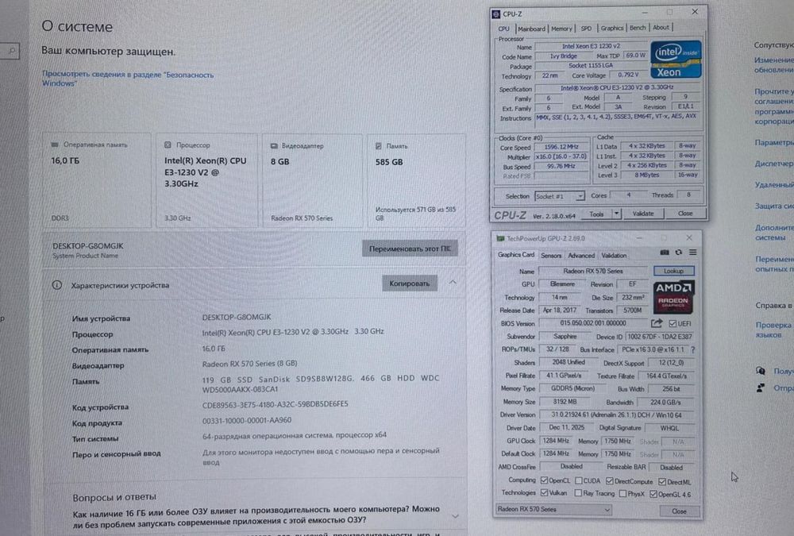Switch to the CPU-Z Memory tab
The height and width of the screenshot is (536, 794).
tap(561, 29)
